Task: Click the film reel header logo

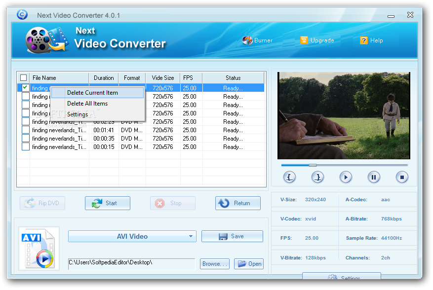Action: [46, 40]
